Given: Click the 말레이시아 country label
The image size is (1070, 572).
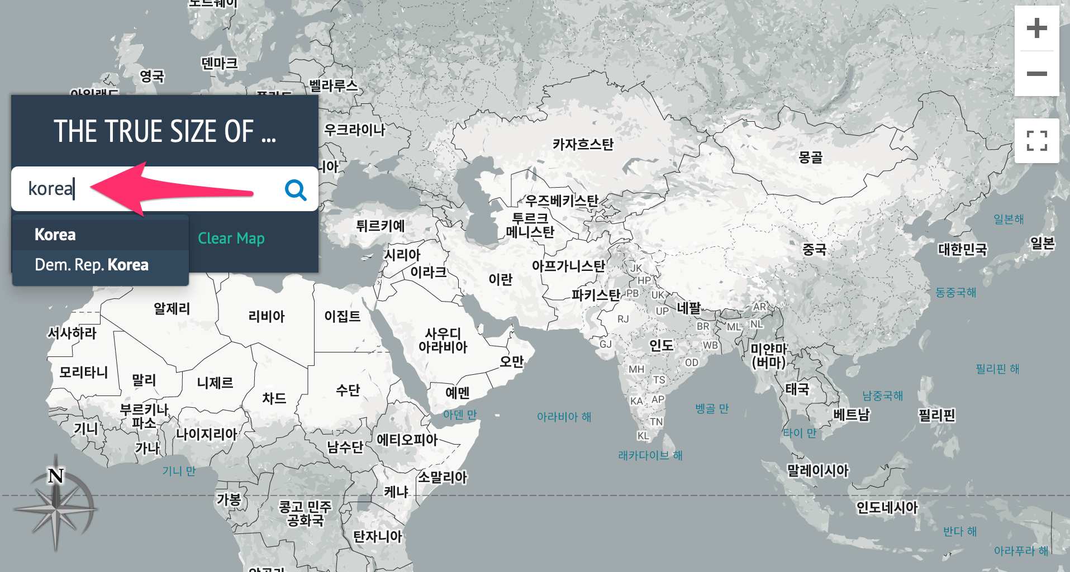Looking at the screenshot, I should point(817,471).
